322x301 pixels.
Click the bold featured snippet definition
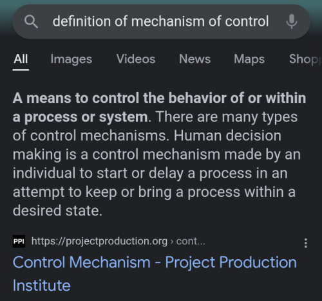pyautogui.click(x=159, y=107)
